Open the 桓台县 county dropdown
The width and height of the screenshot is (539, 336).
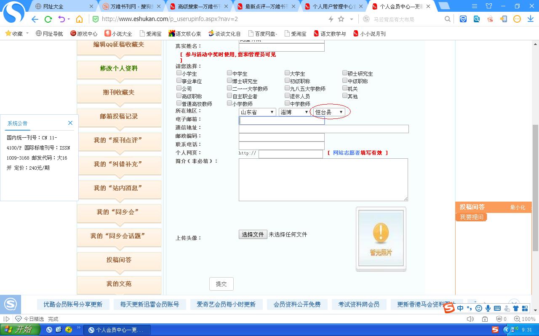329,112
